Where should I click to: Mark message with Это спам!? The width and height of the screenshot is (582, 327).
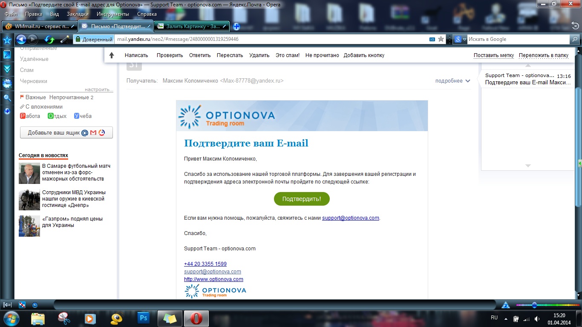tap(288, 55)
